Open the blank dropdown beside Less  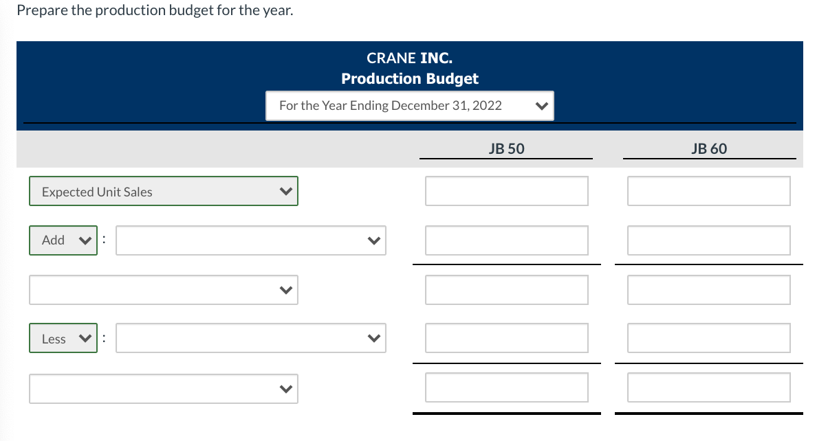coord(250,338)
